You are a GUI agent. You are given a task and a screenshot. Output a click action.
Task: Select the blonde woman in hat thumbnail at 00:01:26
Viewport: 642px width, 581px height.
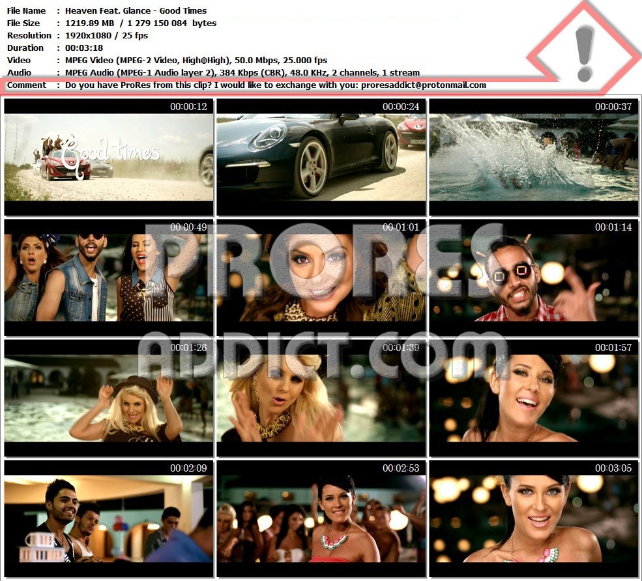109,398
